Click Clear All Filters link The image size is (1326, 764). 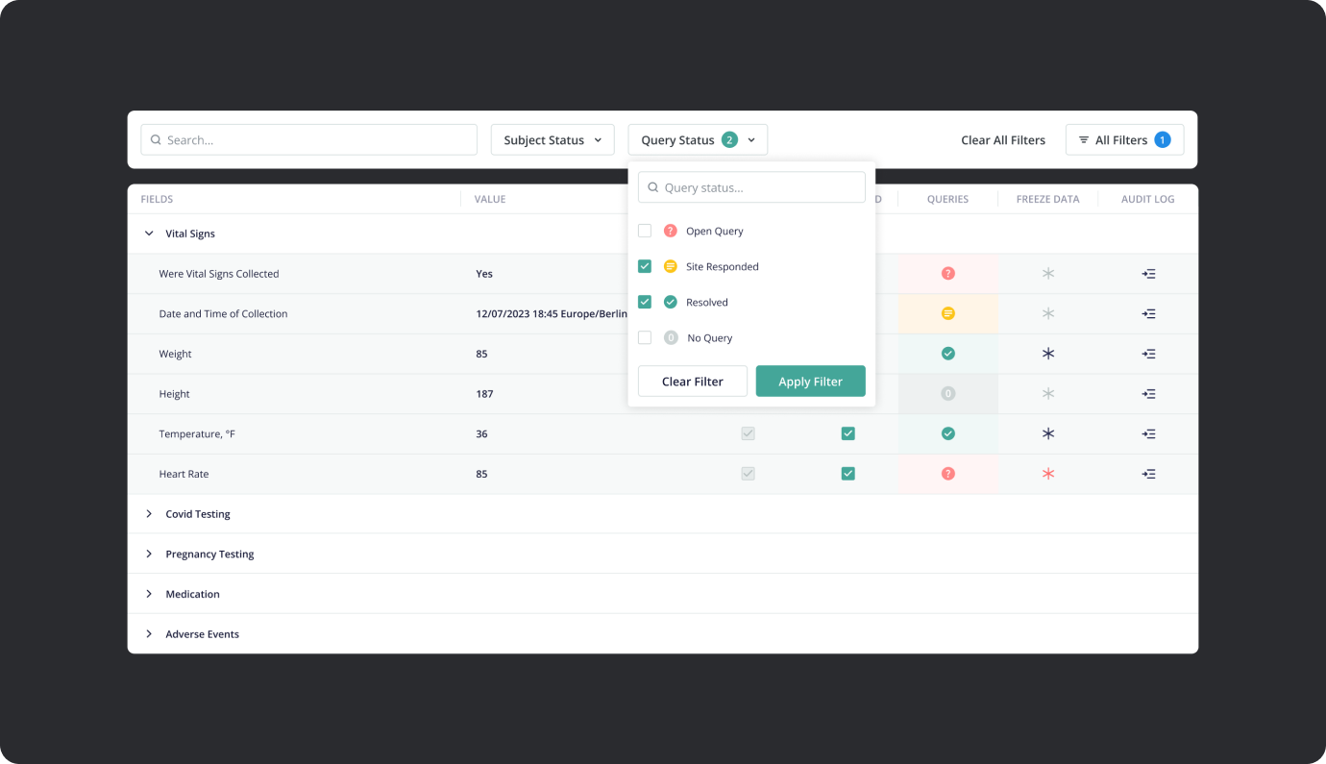1002,140
